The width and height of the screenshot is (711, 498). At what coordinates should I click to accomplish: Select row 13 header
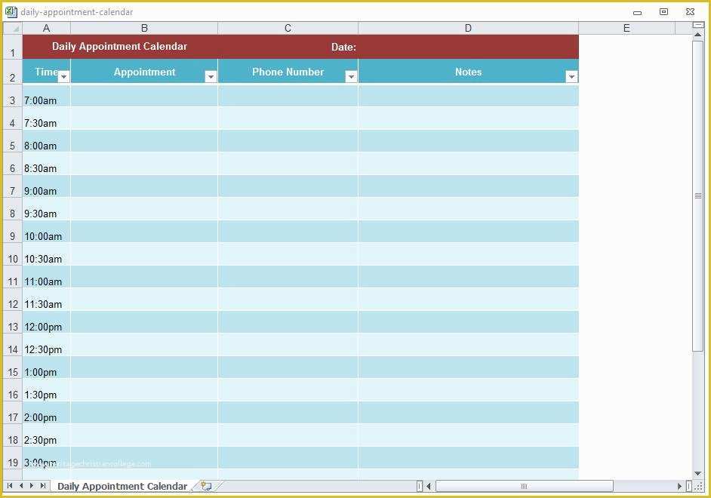click(13, 322)
